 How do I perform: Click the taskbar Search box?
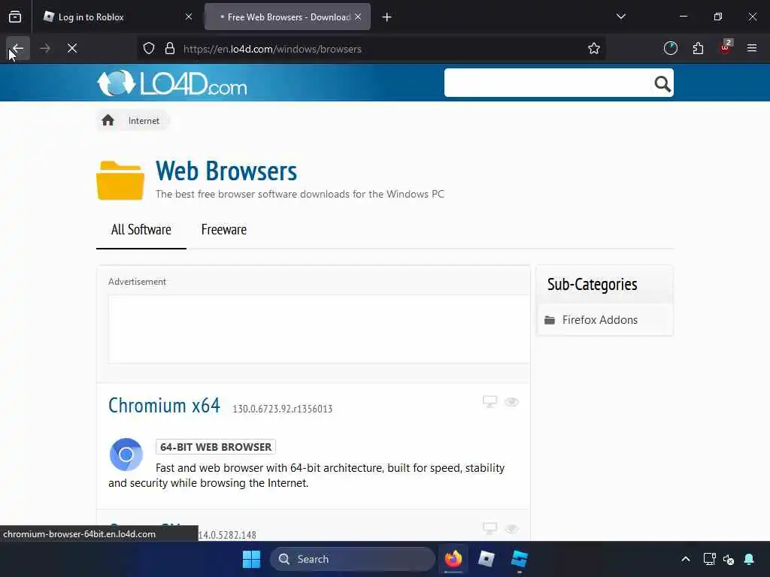tap(353, 559)
